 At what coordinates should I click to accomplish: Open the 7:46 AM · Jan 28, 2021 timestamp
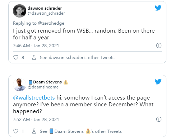point(36,46)
